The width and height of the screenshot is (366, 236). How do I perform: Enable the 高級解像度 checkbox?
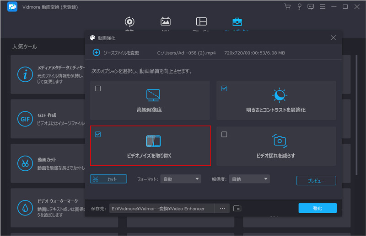98,89
